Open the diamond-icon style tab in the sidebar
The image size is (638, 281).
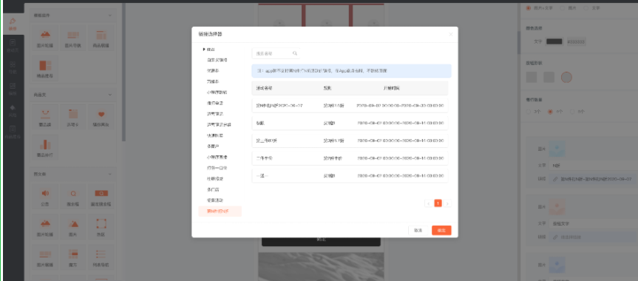(x=13, y=110)
